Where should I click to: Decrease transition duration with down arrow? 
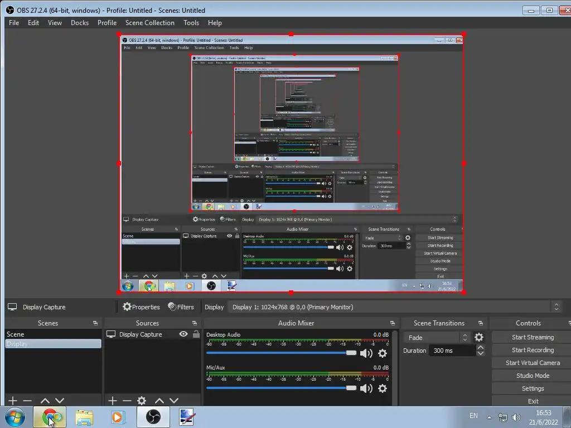(481, 353)
